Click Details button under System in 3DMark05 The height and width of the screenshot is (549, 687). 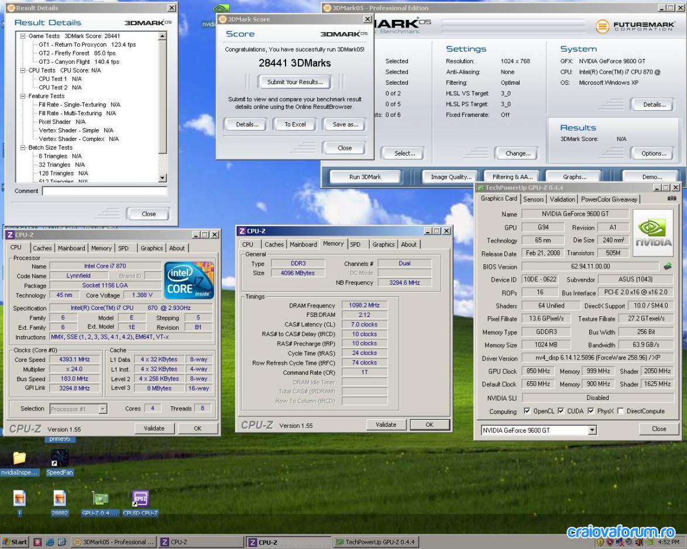(654, 105)
